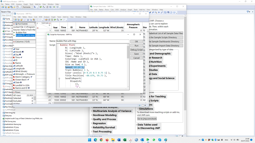Click Run in the Script dialog
The height and width of the screenshot is (143, 255).
[x=137, y=46]
